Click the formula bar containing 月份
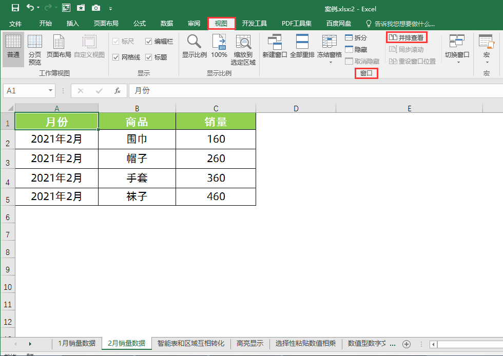The image size is (503, 356). pyautogui.click(x=316, y=91)
